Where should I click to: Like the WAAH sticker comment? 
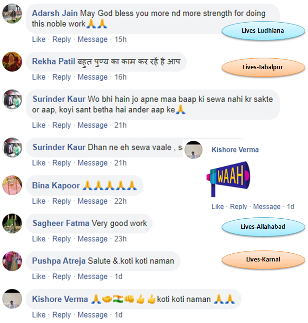pos(217,207)
